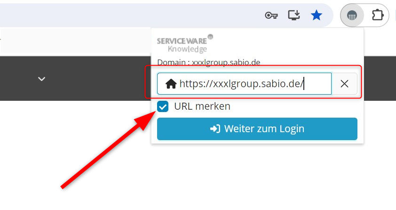Viewport: 396px width, 210px height.
Task: Open the Serviceware Knowledge extension icon
Action: pyautogui.click(x=352, y=15)
